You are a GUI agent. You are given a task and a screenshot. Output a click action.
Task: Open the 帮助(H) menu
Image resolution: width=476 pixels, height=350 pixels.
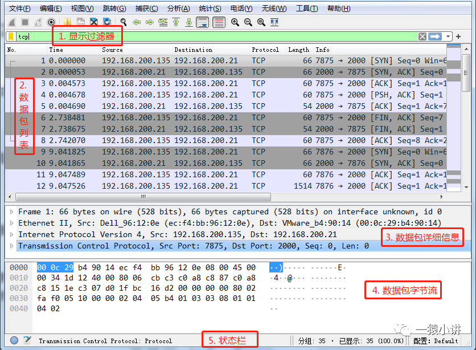339,9
